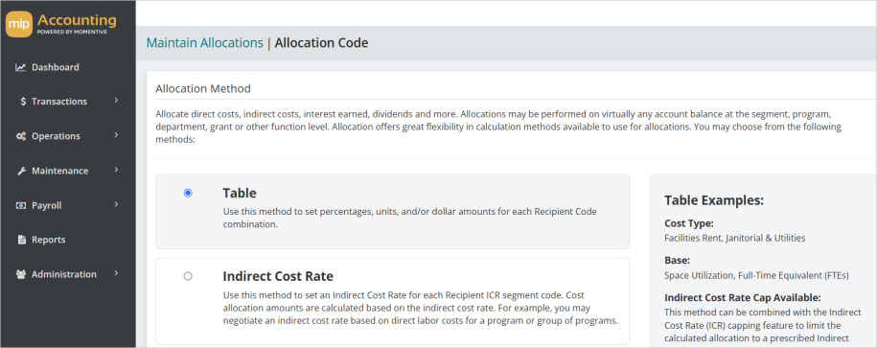Screen dimensions: 877x348
Task: Select the Indirect Cost Rate radio button
Action: click(188, 276)
